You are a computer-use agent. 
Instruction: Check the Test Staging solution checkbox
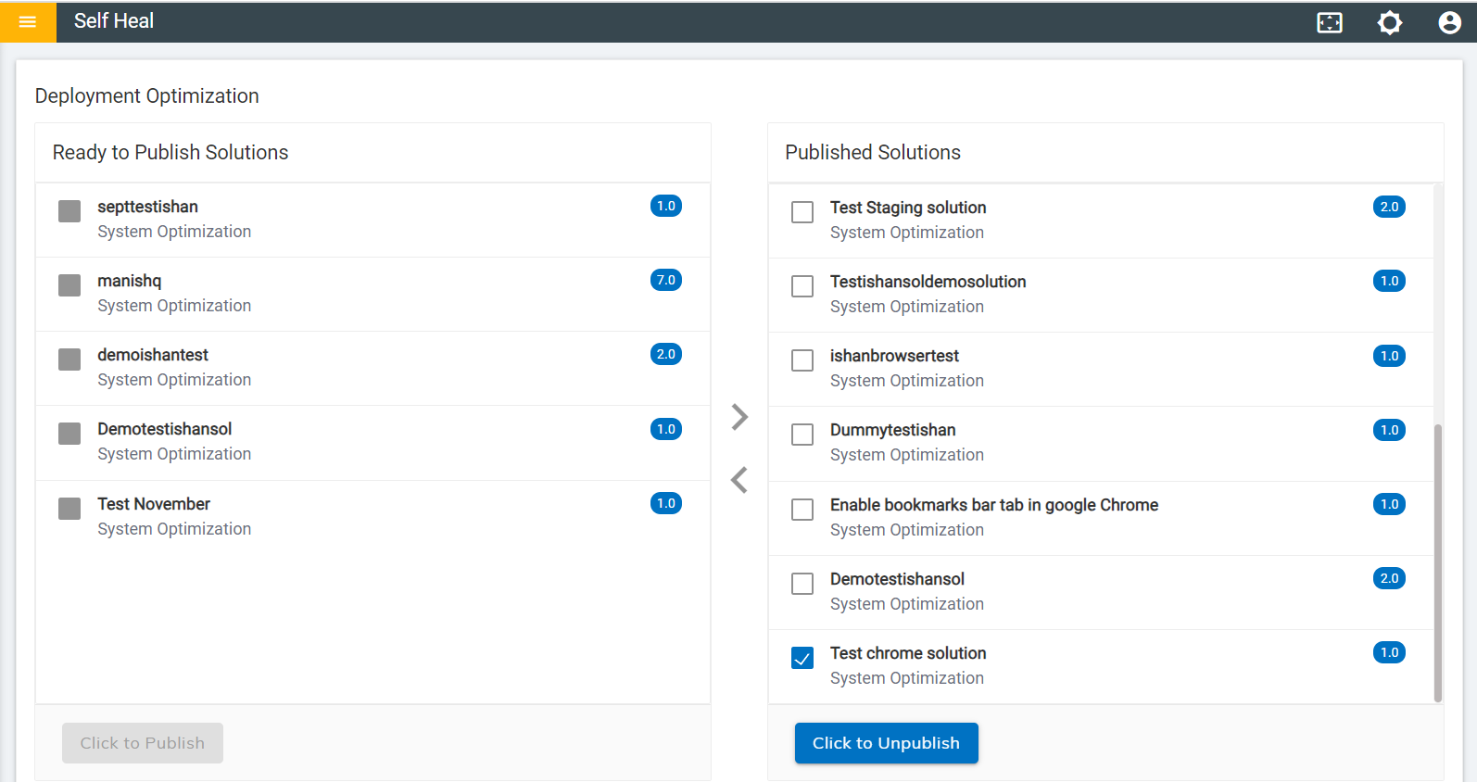click(x=802, y=212)
